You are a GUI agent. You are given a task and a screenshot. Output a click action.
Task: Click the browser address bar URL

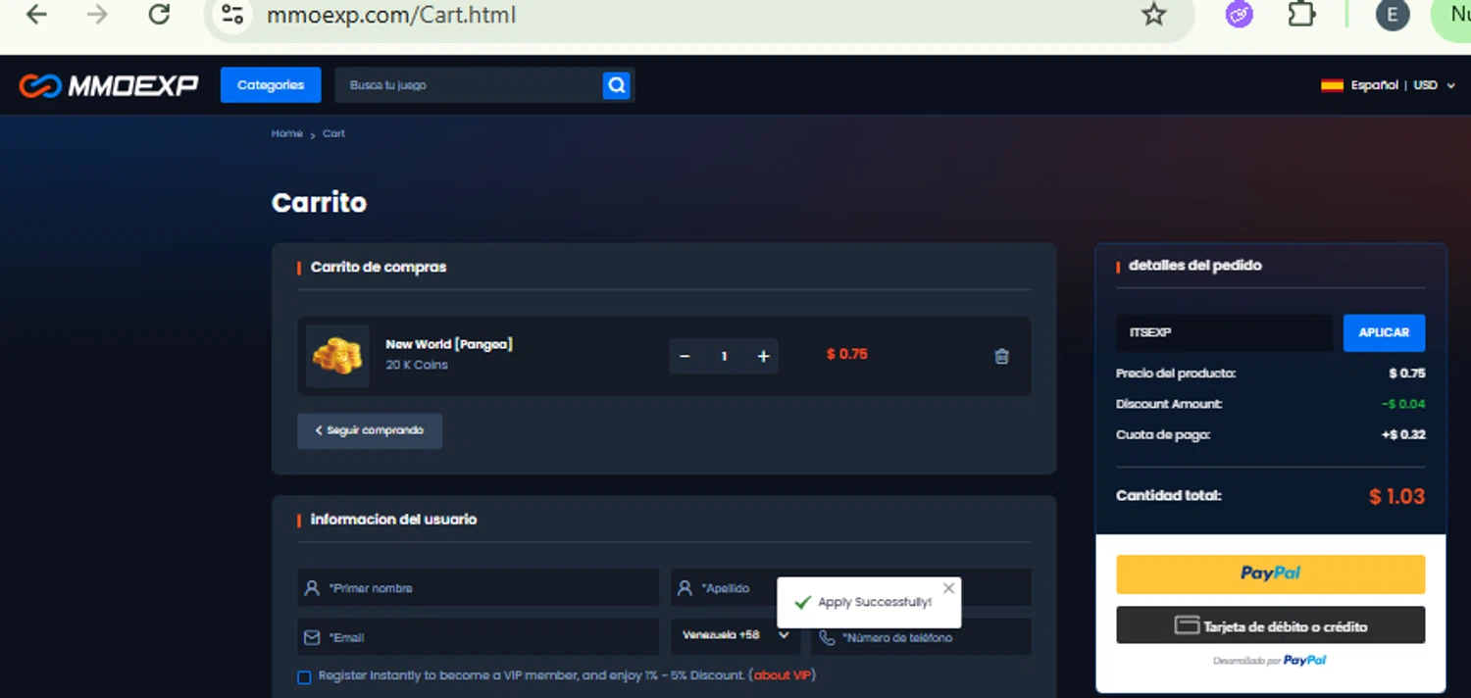coord(391,15)
